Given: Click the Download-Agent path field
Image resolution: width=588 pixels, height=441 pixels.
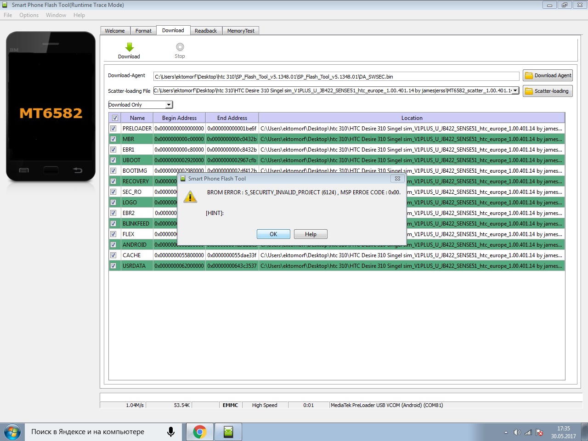Looking at the screenshot, I should (336, 77).
